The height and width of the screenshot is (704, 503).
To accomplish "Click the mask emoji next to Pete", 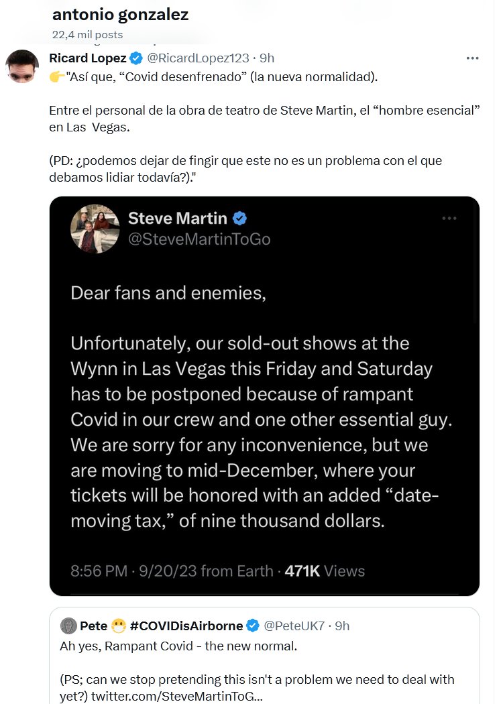I will (x=119, y=626).
